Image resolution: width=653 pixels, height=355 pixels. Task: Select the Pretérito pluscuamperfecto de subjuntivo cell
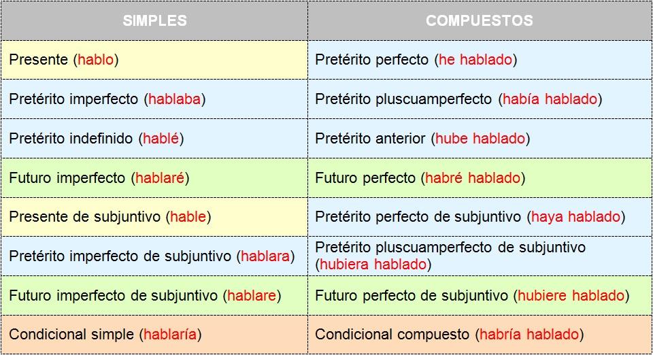pos(480,256)
